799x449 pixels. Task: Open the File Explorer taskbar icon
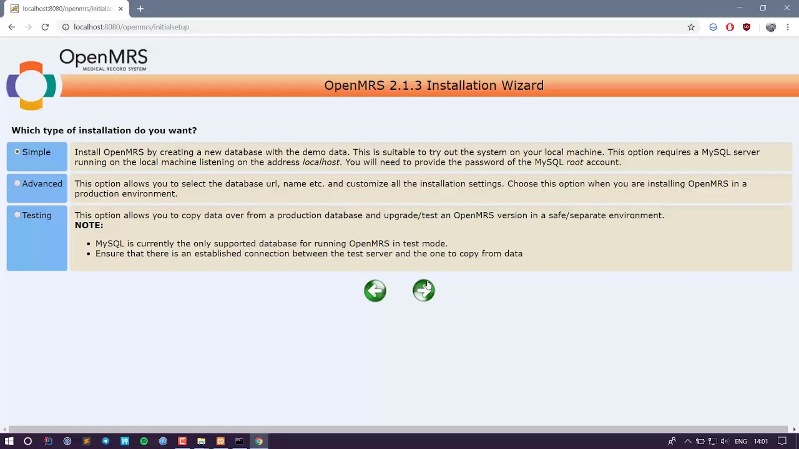click(201, 442)
